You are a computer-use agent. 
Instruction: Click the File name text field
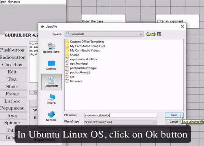(120, 115)
